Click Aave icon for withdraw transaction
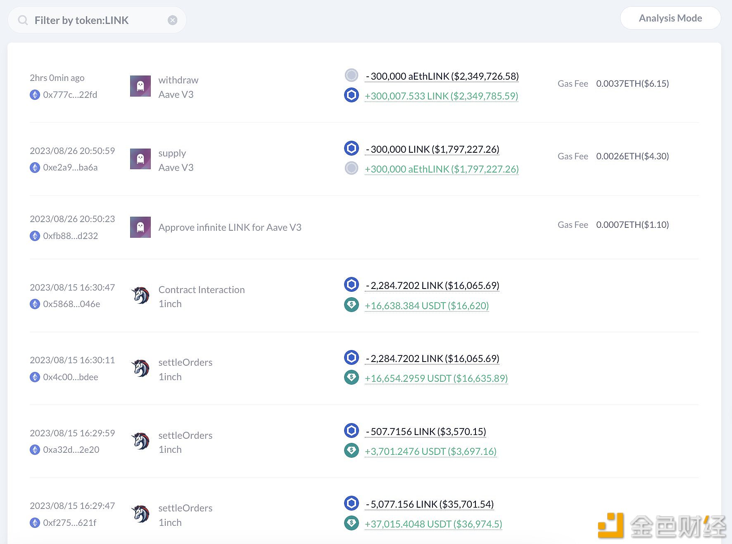The height and width of the screenshot is (544, 732). (140, 86)
